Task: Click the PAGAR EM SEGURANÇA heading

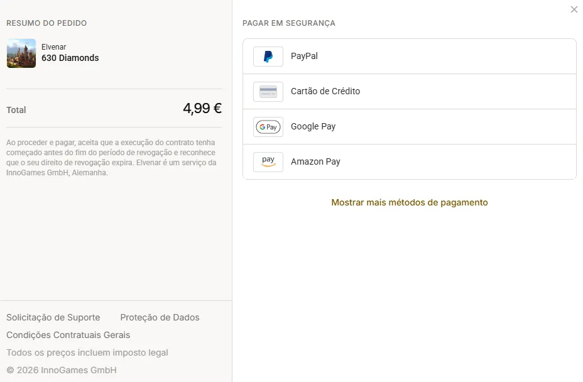Action: click(289, 23)
